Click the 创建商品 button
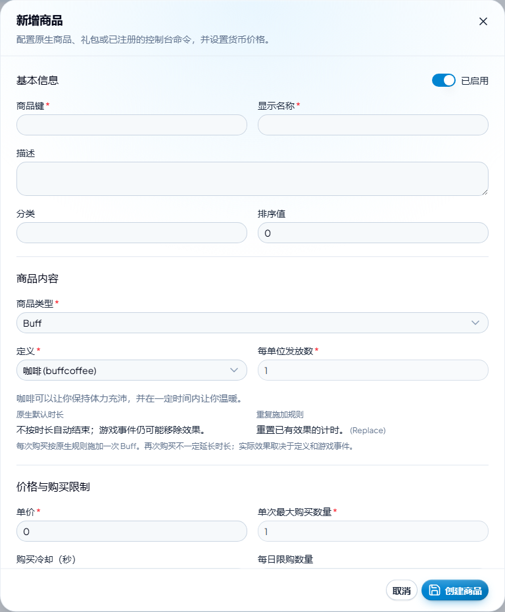The image size is (505, 612). (455, 590)
